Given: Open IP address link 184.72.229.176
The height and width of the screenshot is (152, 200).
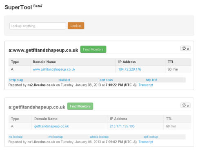Looking at the screenshot, I should click(130, 69).
